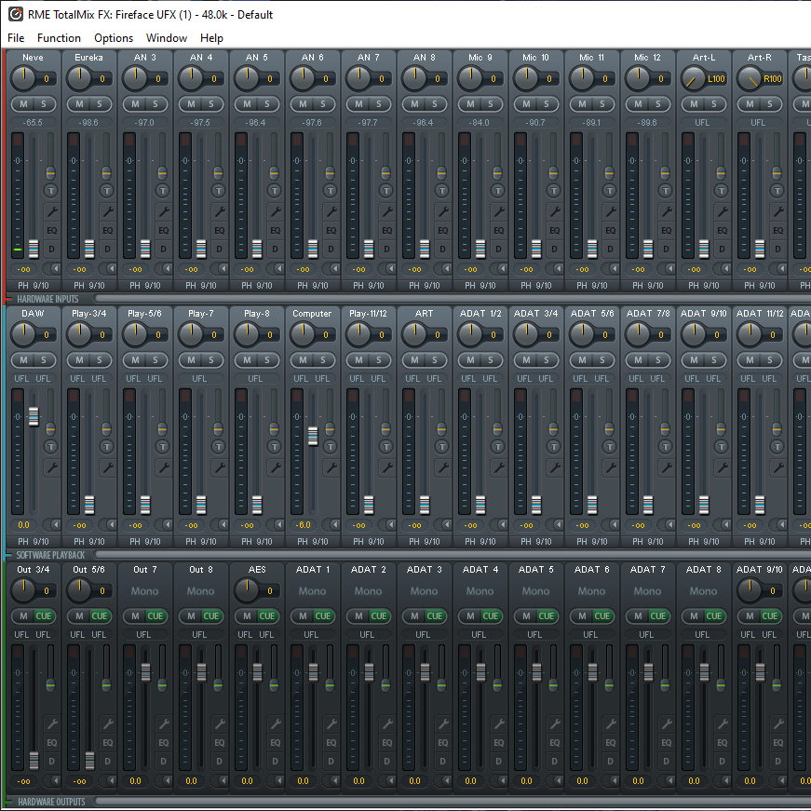Mute the Neve input channel
The width and height of the screenshot is (811, 811).
point(23,104)
